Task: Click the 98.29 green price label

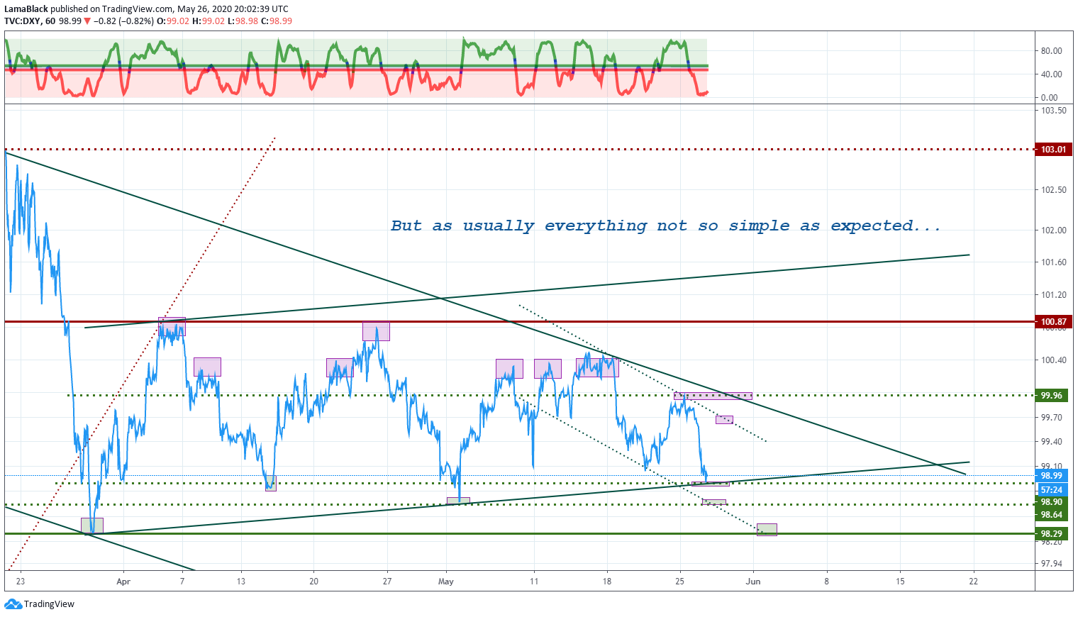Action: 1051,534
